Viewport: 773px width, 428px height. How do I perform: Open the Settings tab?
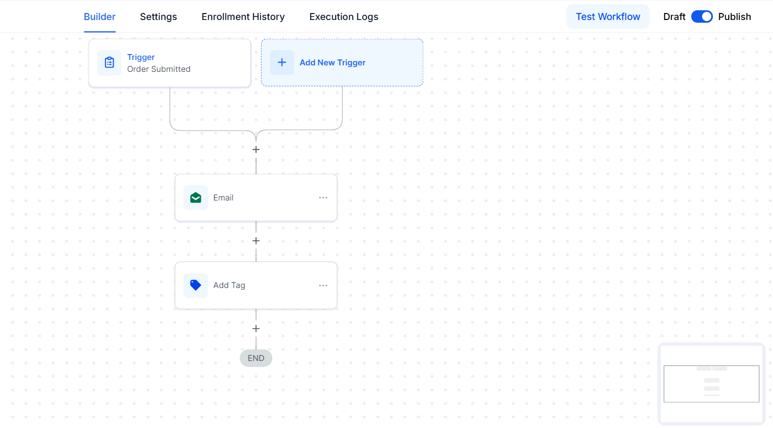point(159,17)
